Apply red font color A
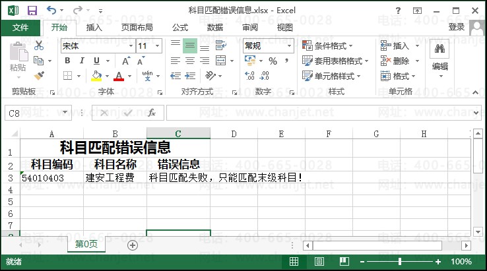The width and height of the screenshot is (487, 271). 119,76
